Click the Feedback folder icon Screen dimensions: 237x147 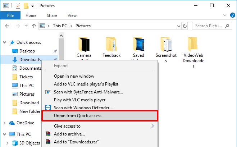click(111, 45)
